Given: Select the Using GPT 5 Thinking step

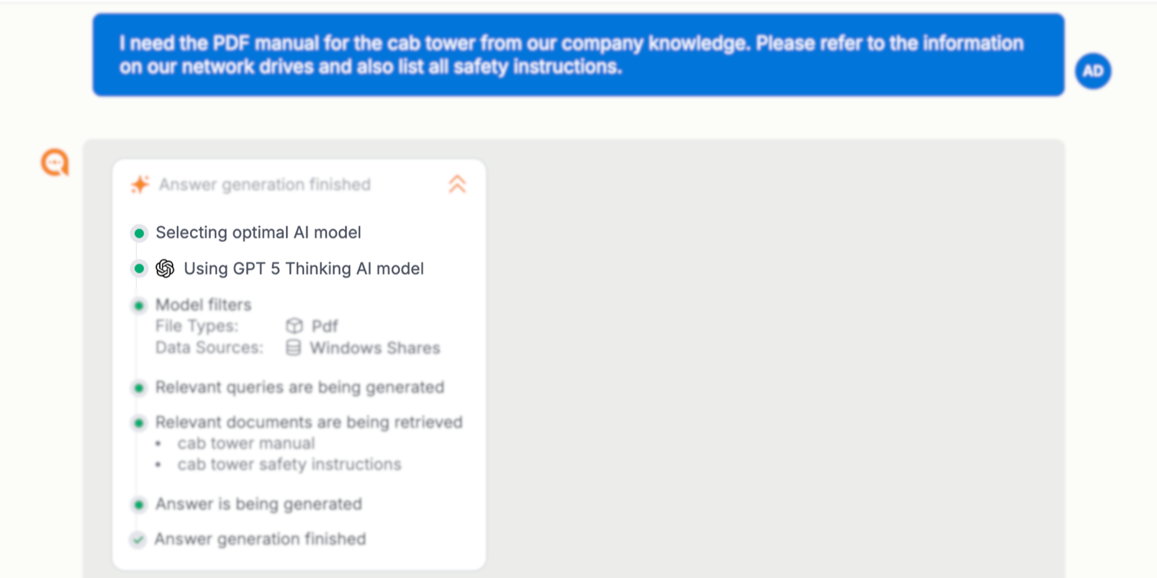Looking at the screenshot, I should [303, 269].
